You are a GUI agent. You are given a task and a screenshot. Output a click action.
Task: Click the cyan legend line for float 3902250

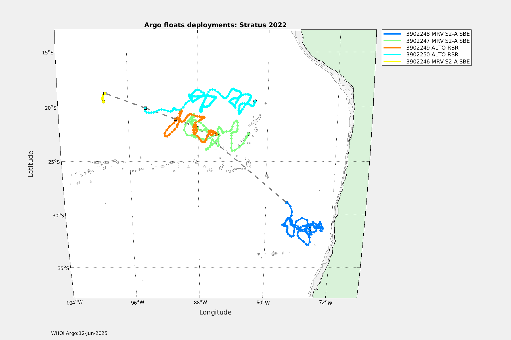tap(392, 54)
